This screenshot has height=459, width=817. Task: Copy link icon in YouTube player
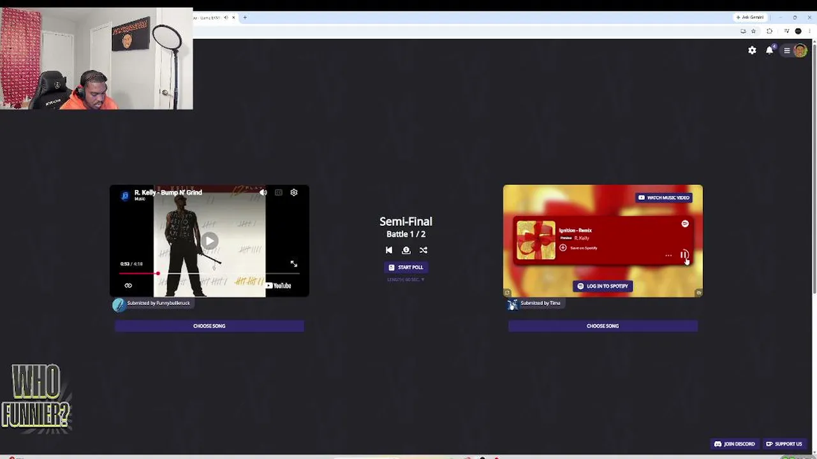point(128,286)
